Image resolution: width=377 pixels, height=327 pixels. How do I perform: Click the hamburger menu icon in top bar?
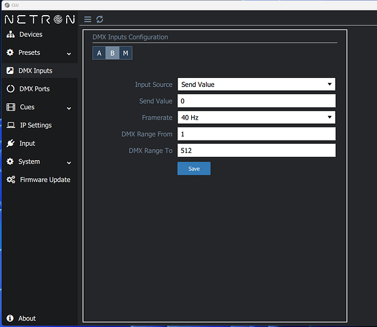88,19
